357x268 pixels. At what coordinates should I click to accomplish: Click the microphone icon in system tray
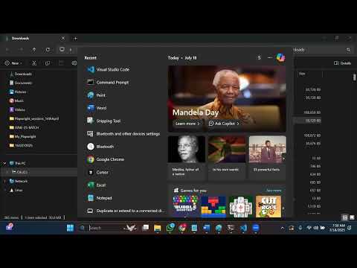(x=300, y=228)
